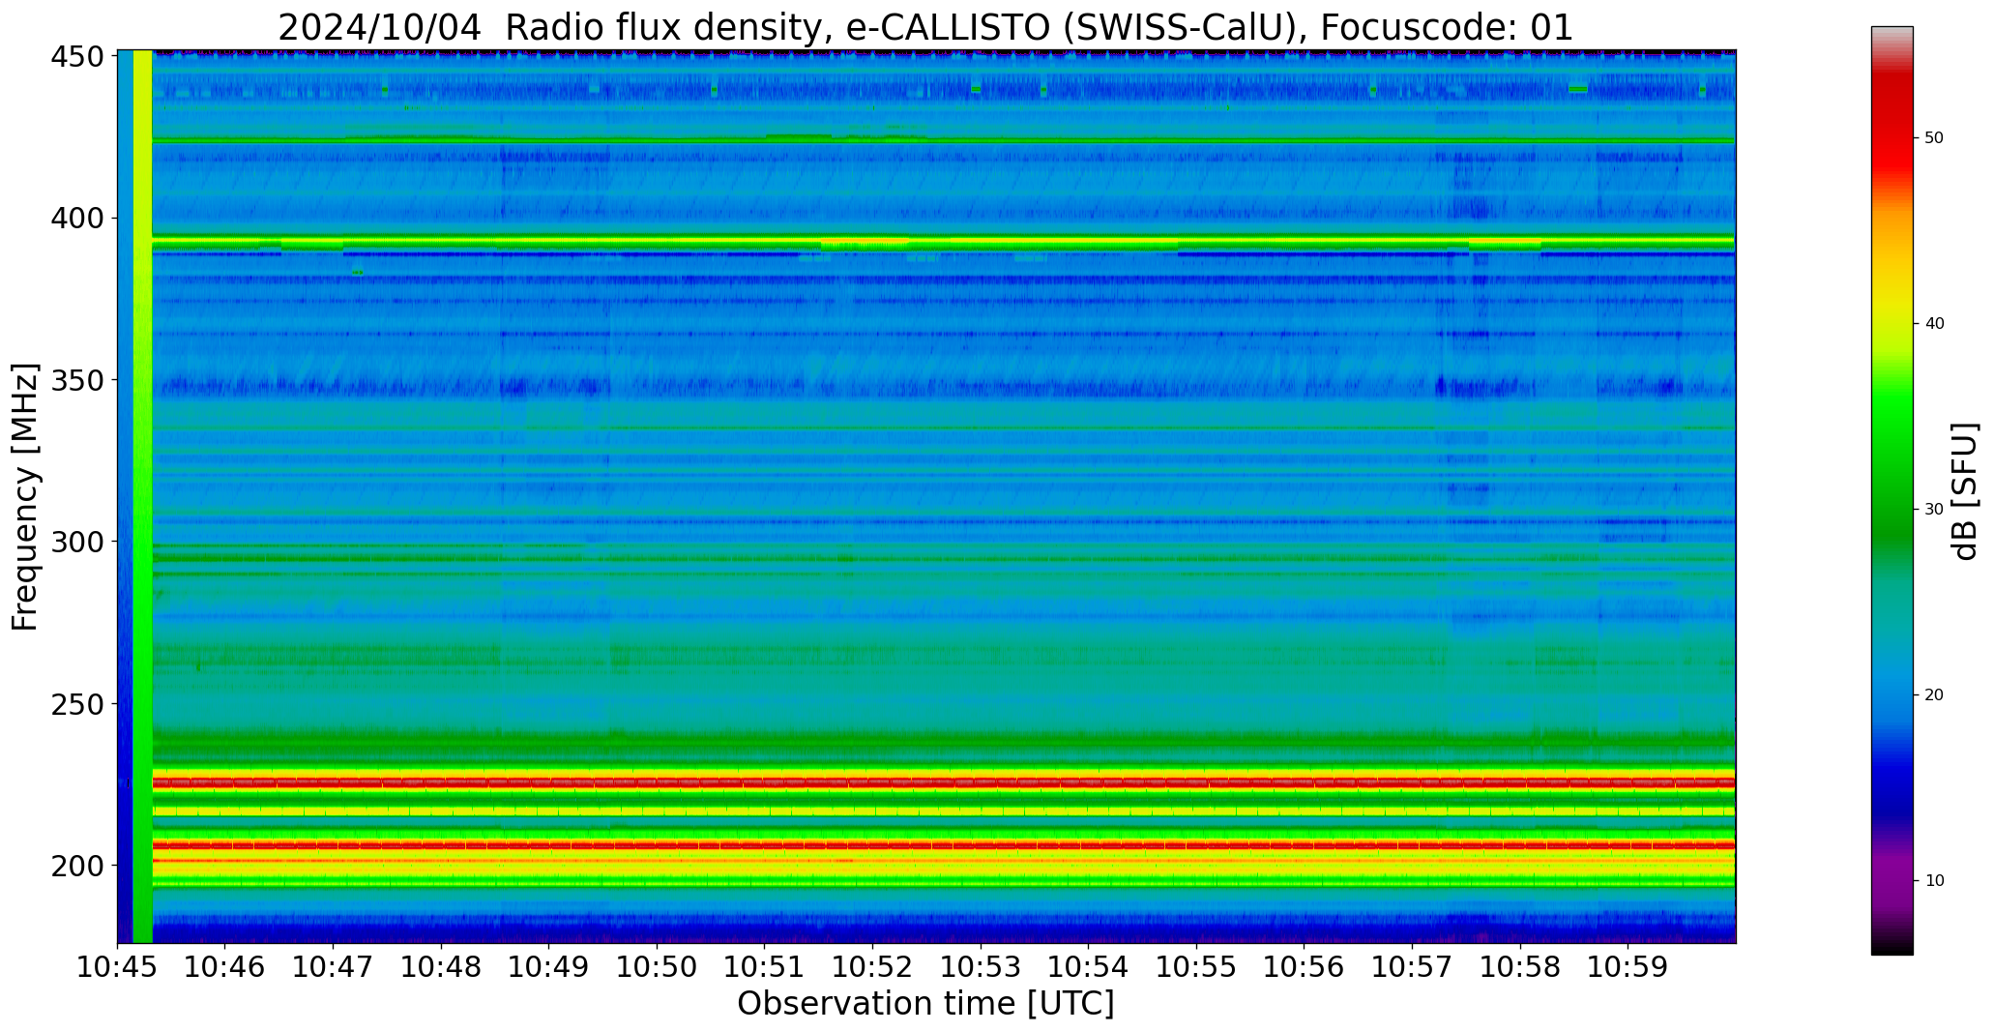
Task: Click the 10:47 time tick label
Action: (x=334, y=966)
